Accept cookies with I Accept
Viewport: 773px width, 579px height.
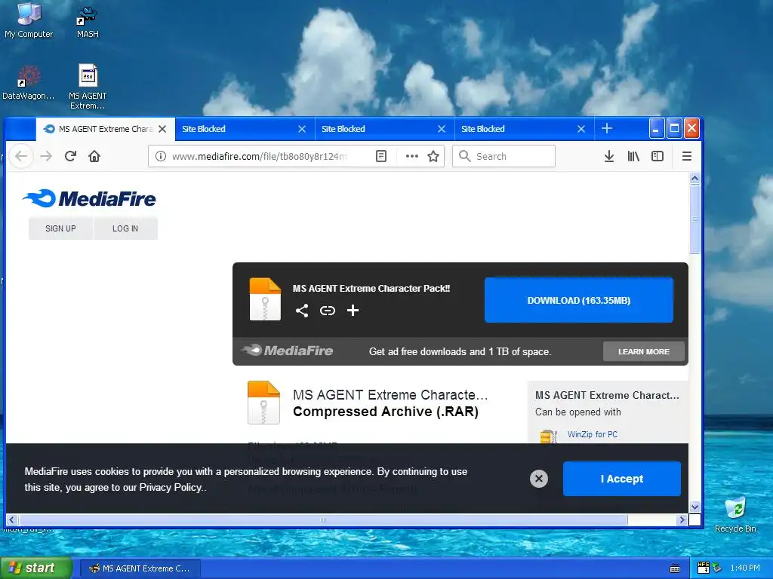click(x=622, y=479)
